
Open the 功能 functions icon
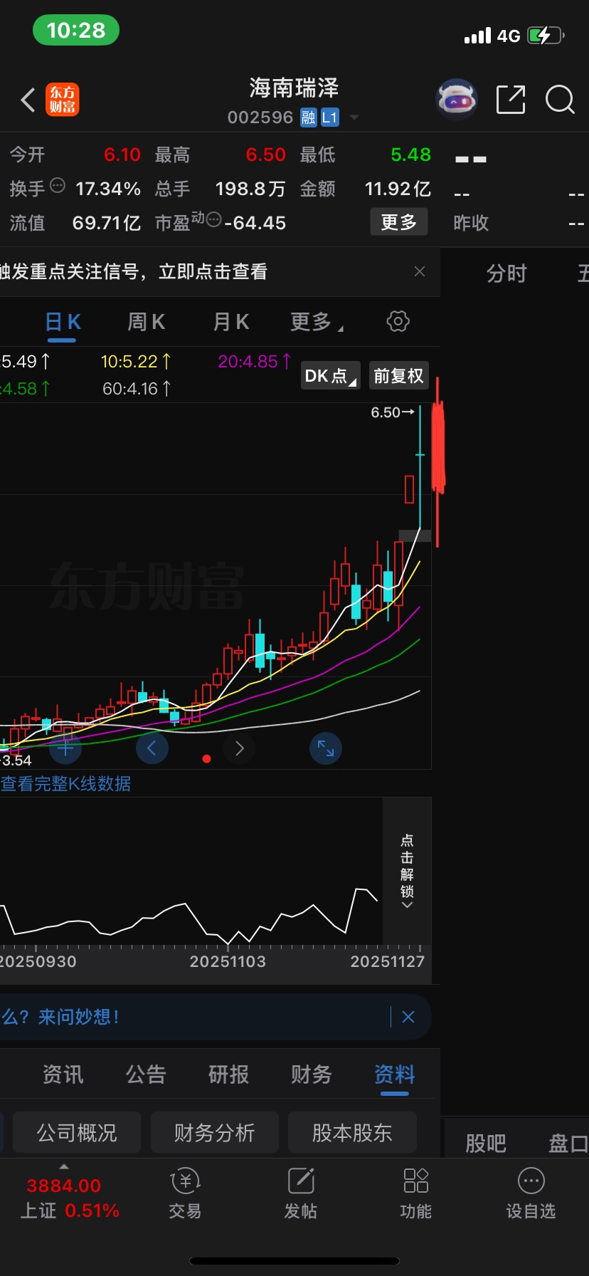pos(416,1194)
